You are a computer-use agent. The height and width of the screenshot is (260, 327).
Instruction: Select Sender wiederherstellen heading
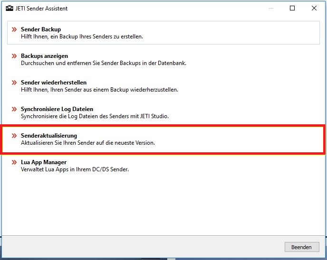click(54, 83)
